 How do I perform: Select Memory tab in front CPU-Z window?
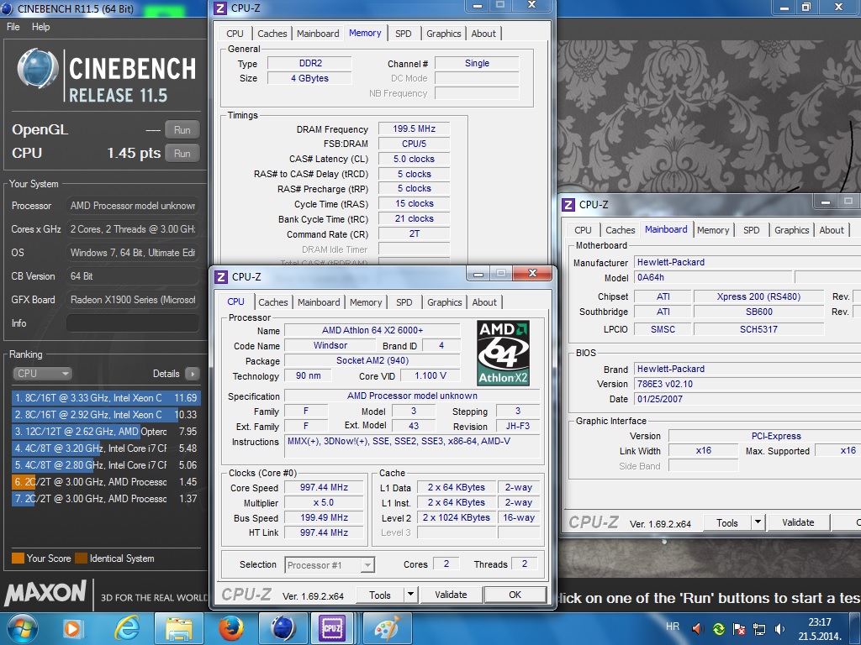(366, 302)
